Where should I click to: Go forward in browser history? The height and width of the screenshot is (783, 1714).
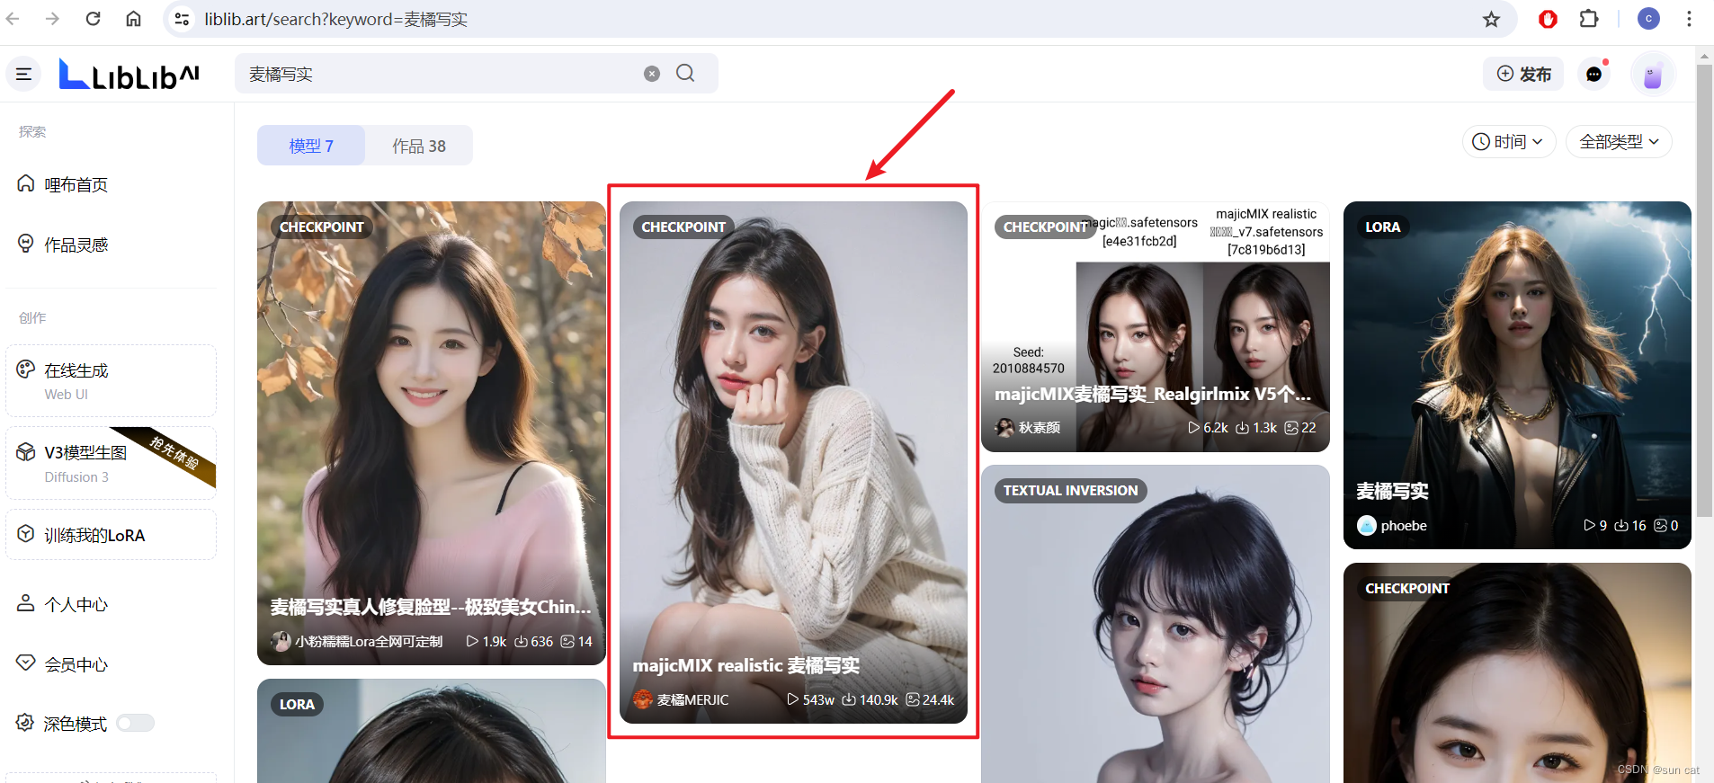(52, 19)
